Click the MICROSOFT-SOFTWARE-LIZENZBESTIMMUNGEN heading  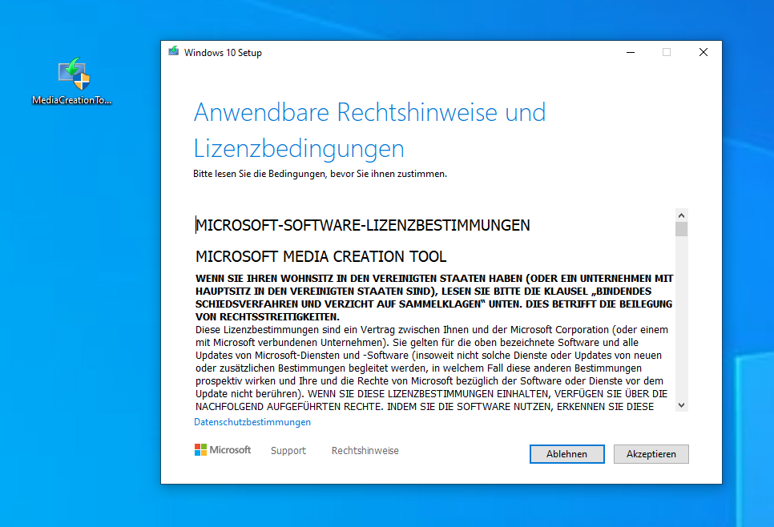[x=363, y=226]
